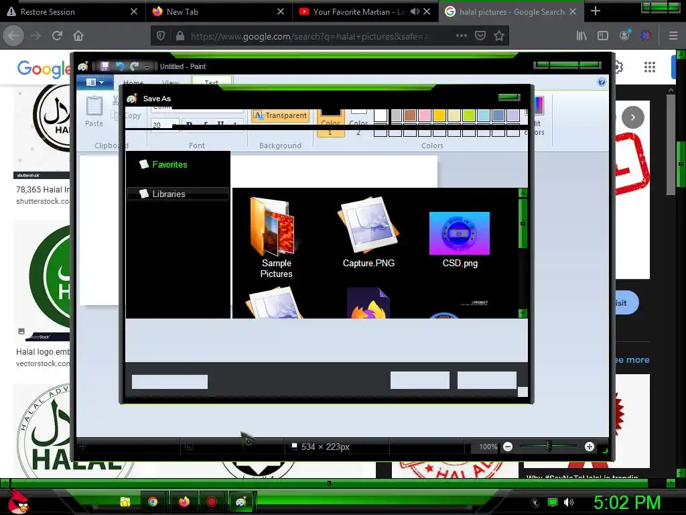Screen dimensions: 686x515
Task: Open File Explorer from the taskbar
Action: click(125, 502)
